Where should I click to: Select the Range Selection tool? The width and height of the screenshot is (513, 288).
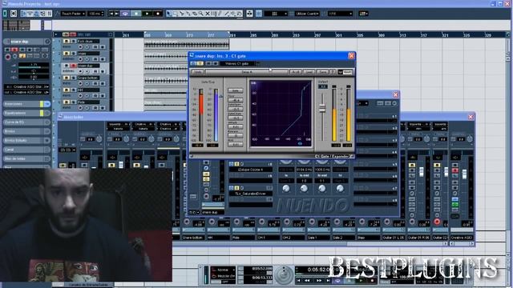point(175,14)
